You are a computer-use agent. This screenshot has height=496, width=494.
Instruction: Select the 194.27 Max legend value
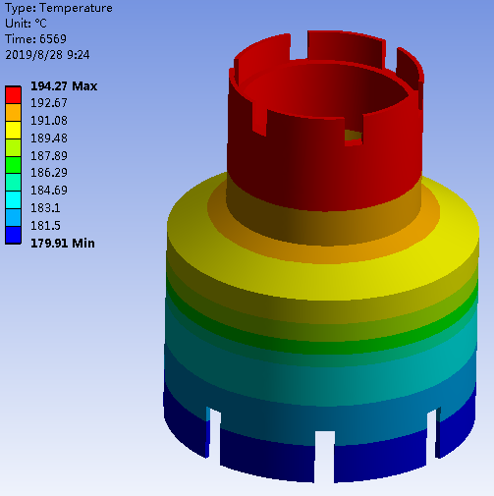click(64, 86)
